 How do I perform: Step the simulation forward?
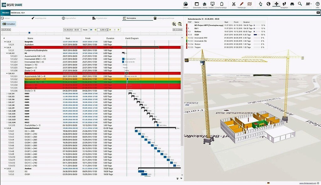coord(110,30)
